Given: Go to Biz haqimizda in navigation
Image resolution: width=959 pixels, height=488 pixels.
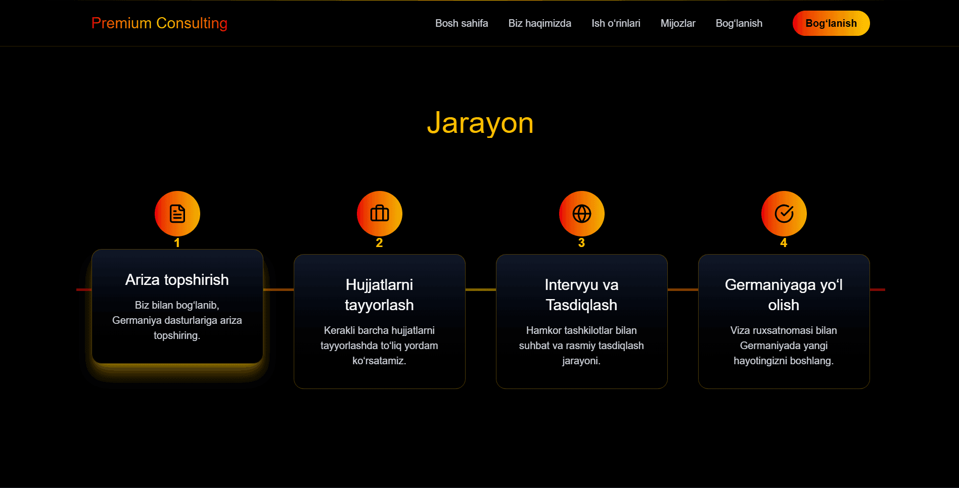Looking at the screenshot, I should [539, 23].
